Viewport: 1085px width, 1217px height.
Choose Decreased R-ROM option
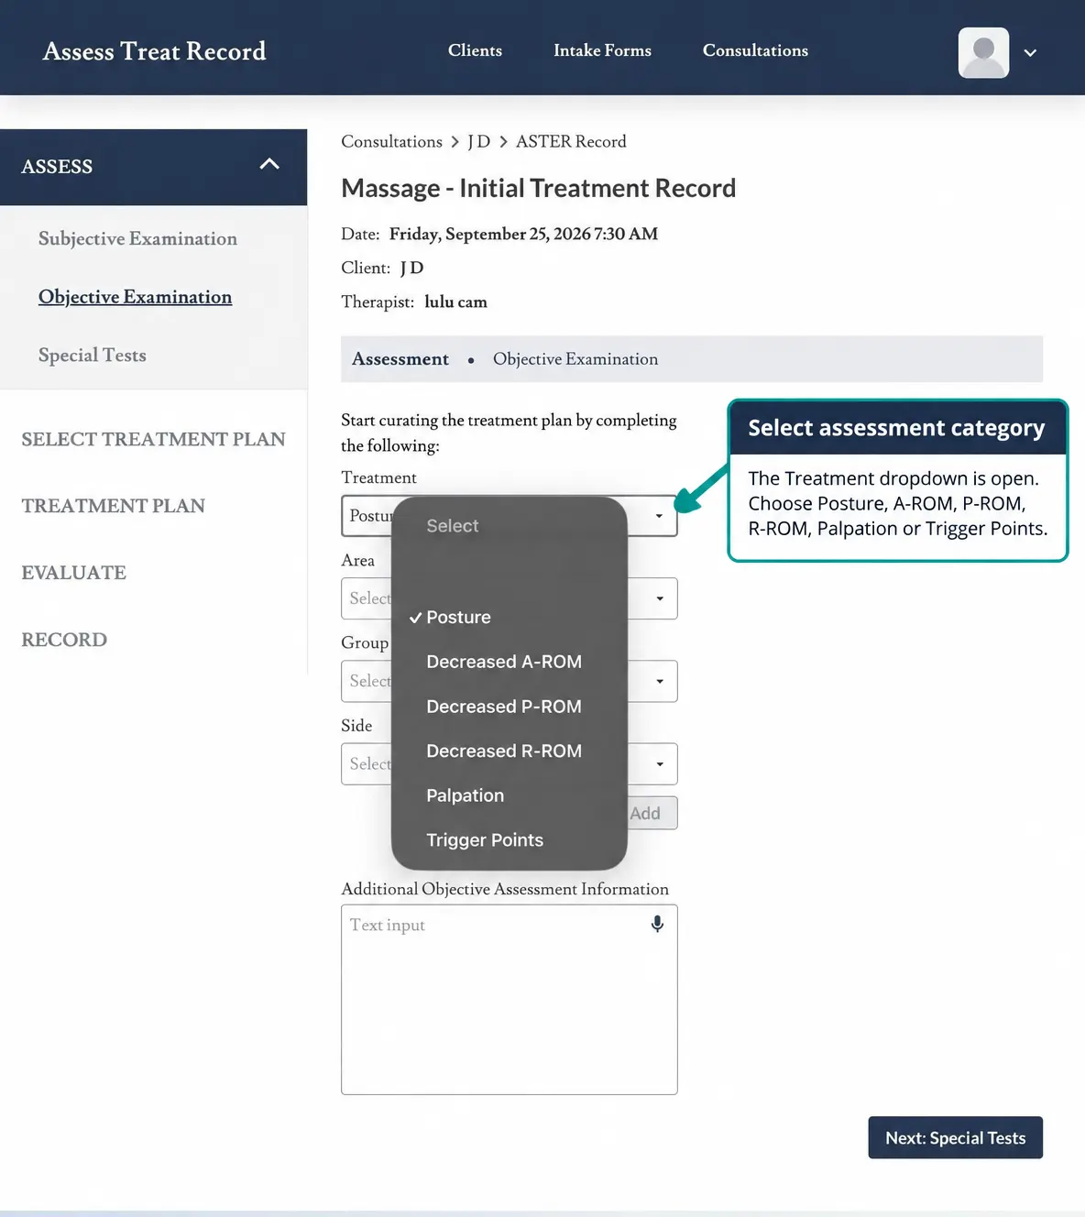coord(504,751)
